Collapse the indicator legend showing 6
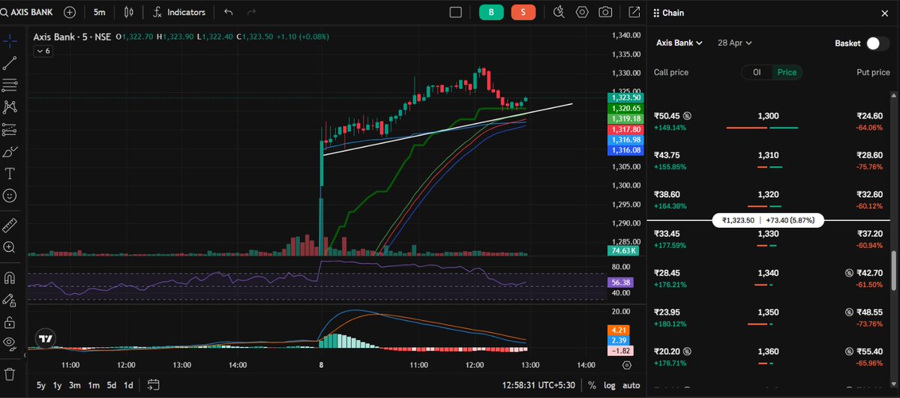900x398 pixels. [42, 51]
